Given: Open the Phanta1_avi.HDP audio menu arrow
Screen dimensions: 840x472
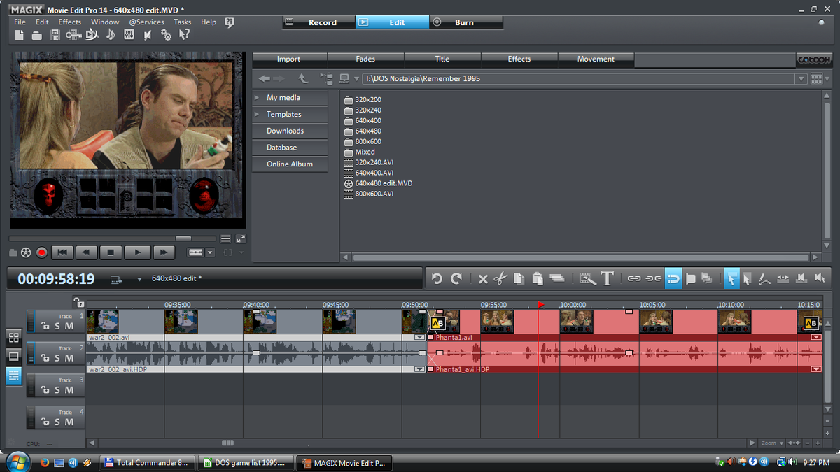Looking at the screenshot, I should (816, 369).
